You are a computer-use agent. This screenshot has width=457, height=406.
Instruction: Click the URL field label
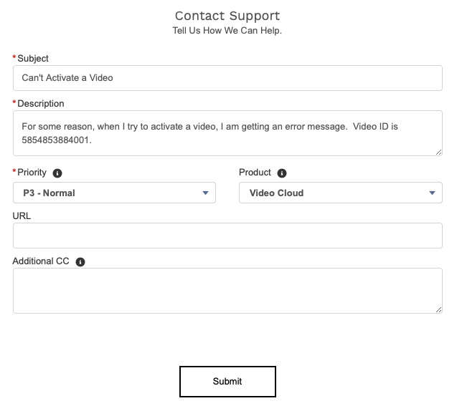click(x=22, y=216)
